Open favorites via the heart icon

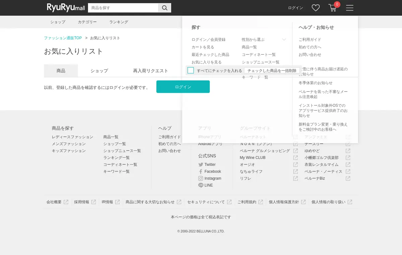(x=316, y=8)
